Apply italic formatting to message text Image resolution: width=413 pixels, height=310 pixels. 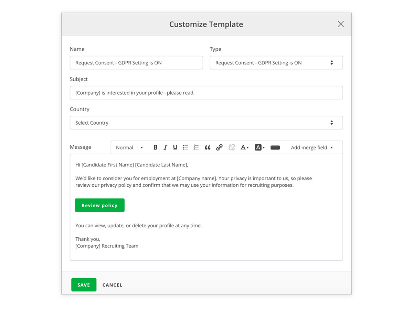click(165, 147)
